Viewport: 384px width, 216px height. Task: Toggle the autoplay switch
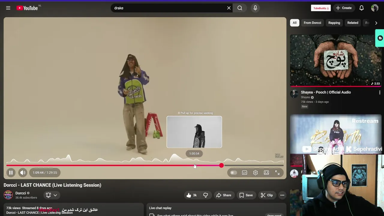233,172
